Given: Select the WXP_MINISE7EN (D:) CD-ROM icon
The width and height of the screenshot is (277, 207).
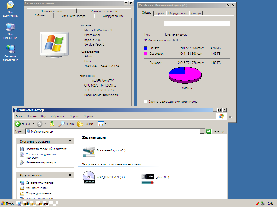Looking at the screenshot, I should coord(104,177).
